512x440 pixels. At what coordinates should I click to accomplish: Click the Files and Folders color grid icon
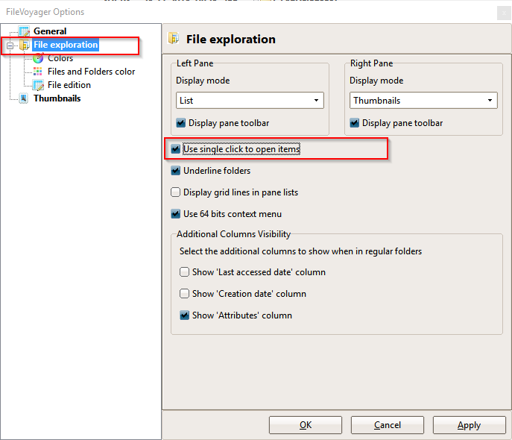coord(38,72)
